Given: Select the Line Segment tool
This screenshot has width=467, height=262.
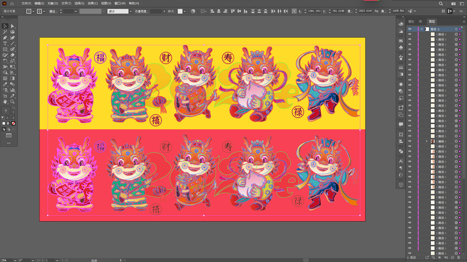Looking at the screenshot, I should pyautogui.click(x=12, y=43).
